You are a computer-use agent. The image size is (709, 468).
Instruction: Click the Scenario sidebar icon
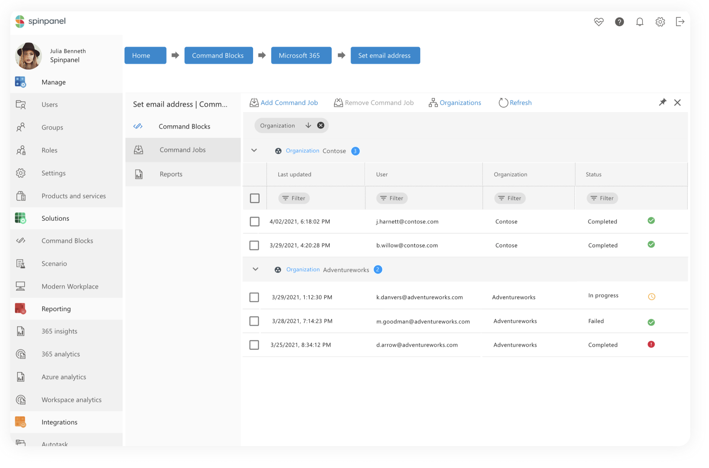tap(21, 263)
